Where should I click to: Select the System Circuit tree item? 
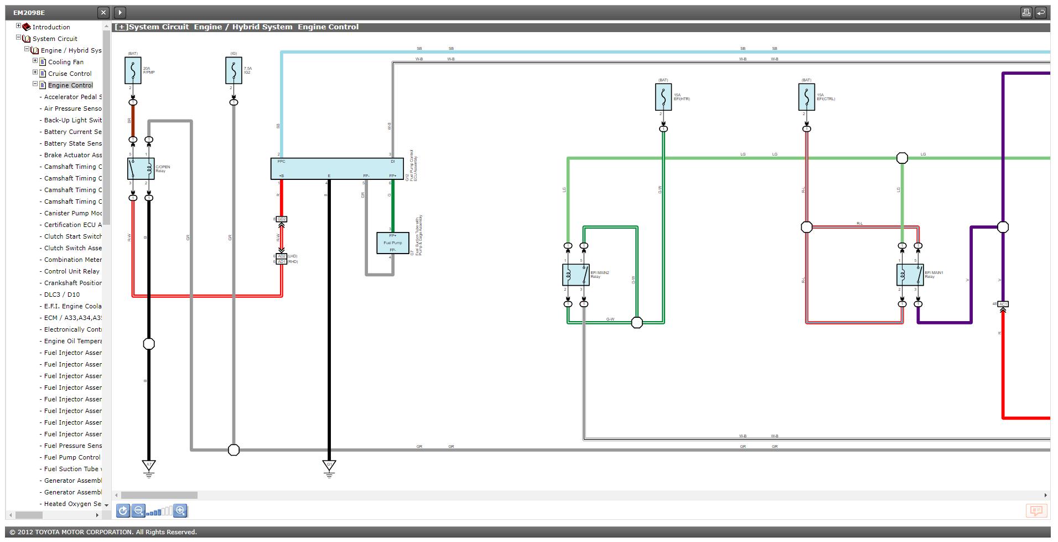[55, 39]
